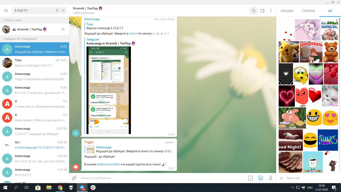Viewport: 341px width, 192px height.
Task: Show hidden tray icons chevron
Action: (293, 188)
